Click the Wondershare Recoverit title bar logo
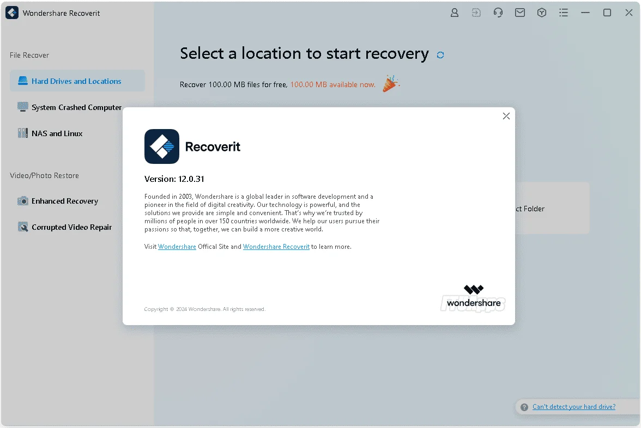Viewport: 641px width, 428px height. (12, 13)
